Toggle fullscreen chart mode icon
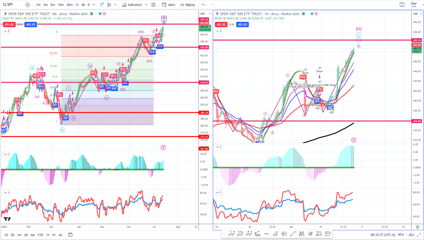 tap(419, 235)
